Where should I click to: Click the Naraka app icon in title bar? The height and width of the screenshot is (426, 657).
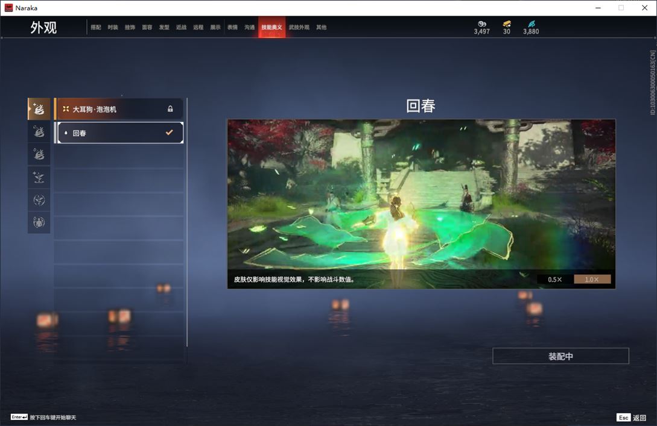point(8,8)
